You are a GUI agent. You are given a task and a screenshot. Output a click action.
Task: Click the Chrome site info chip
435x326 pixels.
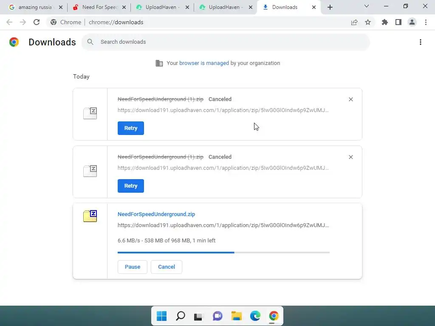tap(66, 22)
